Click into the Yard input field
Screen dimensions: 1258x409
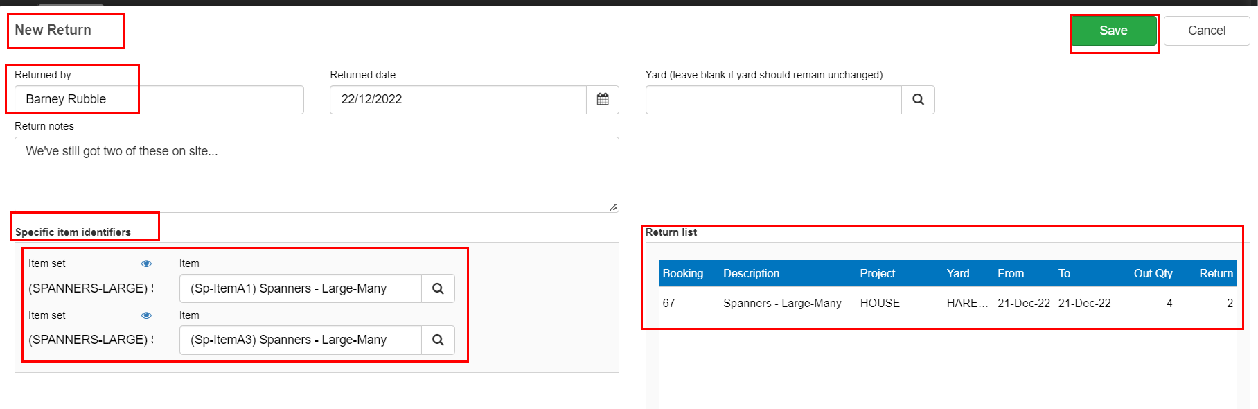click(773, 99)
